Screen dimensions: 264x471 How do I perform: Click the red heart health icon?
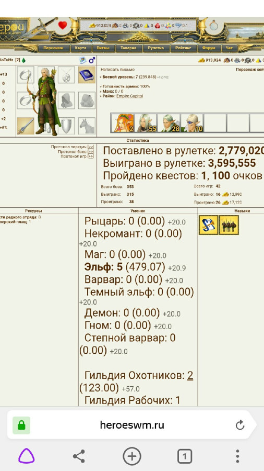pyautogui.click(x=62, y=25)
